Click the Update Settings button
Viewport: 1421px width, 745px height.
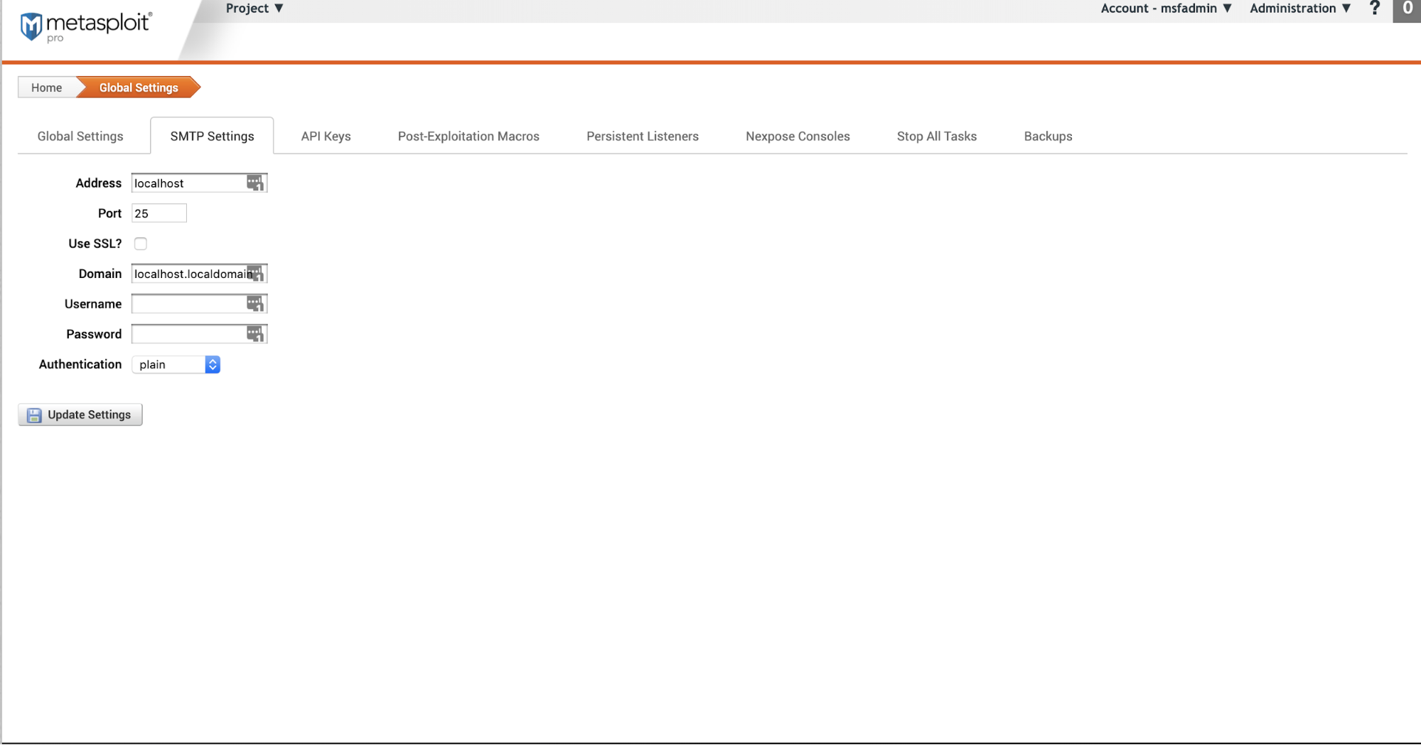point(80,415)
